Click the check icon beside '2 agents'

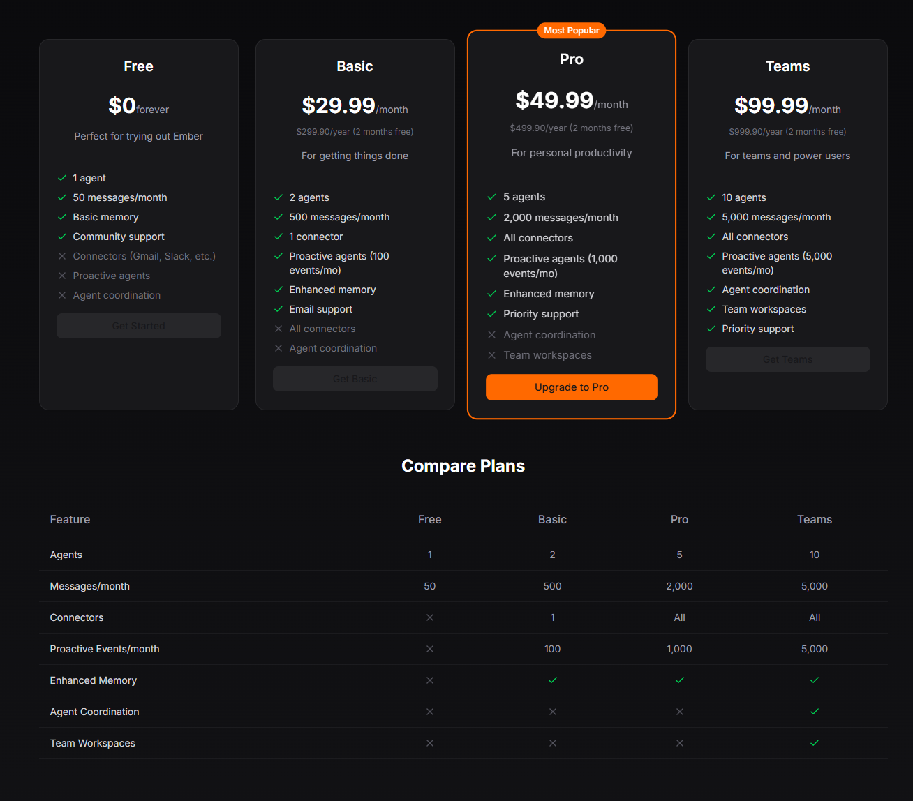pyautogui.click(x=279, y=197)
